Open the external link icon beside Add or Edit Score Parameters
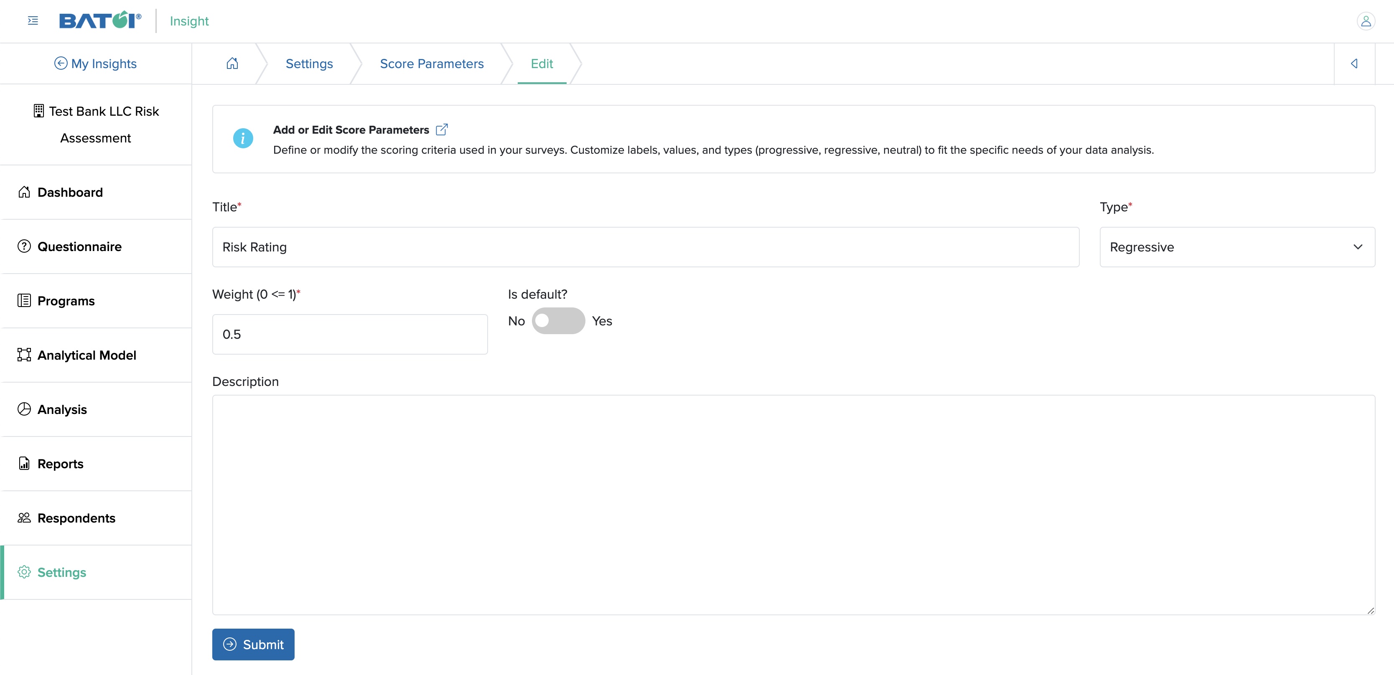1394x675 pixels. 442,129
